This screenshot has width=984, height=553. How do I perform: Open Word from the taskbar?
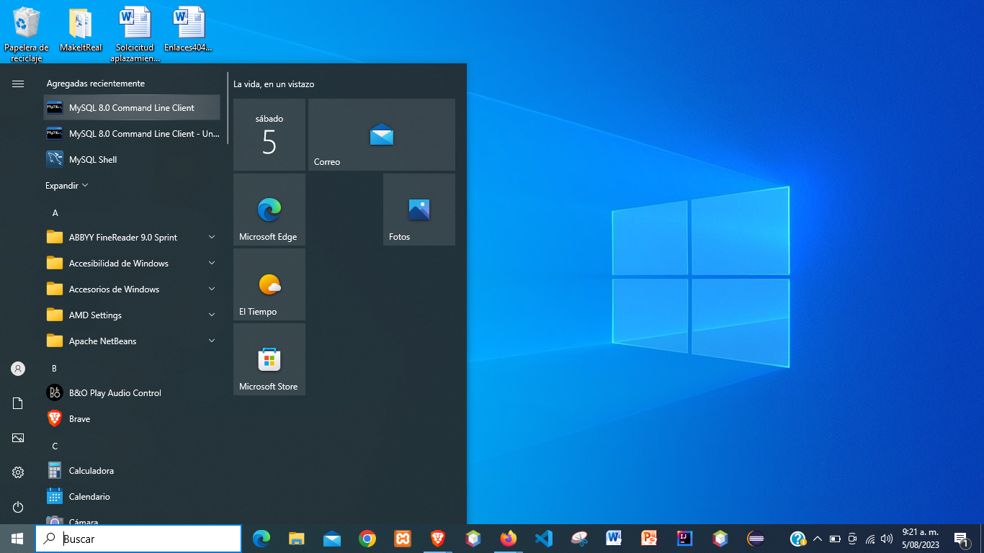click(x=614, y=539)
